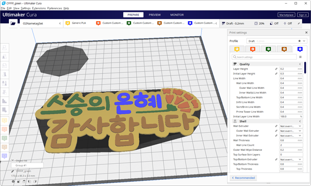Switch to the PREVIEW stage
The width and height of the screenshot is (311, 186).
[154, 15]
